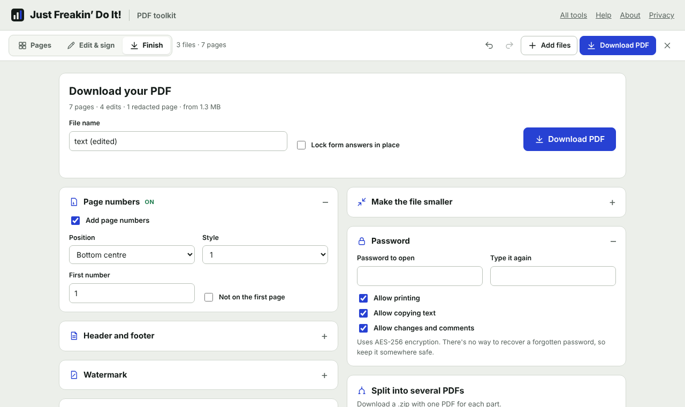
Task: Enable Not on the first page
Action: click(x=209, y=297)
